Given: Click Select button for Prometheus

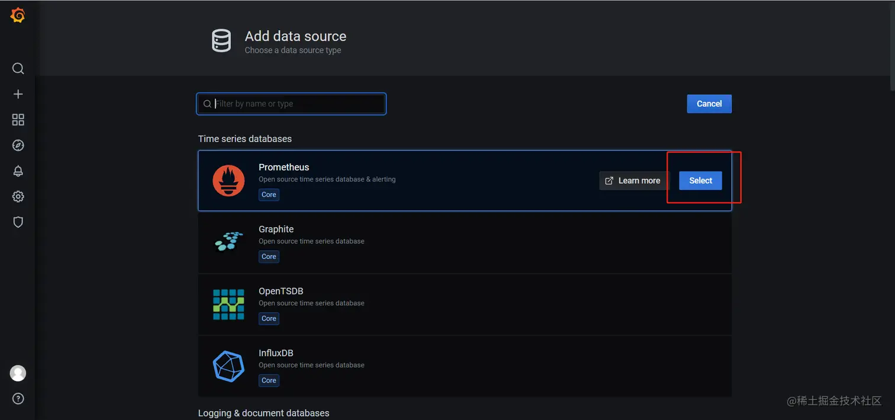Looking at the screenshot, I should [700, 180].
